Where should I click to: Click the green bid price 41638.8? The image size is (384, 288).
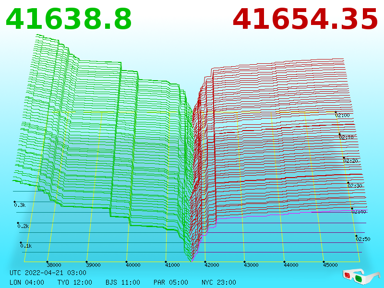(69, 19)
